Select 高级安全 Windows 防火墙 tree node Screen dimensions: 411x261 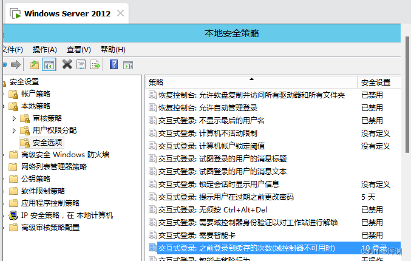(66, 155)
